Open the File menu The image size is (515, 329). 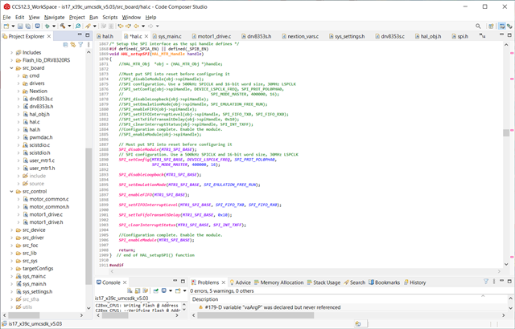tap(6, 18)
